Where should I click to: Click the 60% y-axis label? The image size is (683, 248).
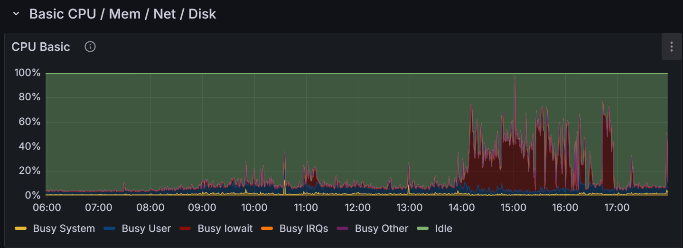pos(30,122)
